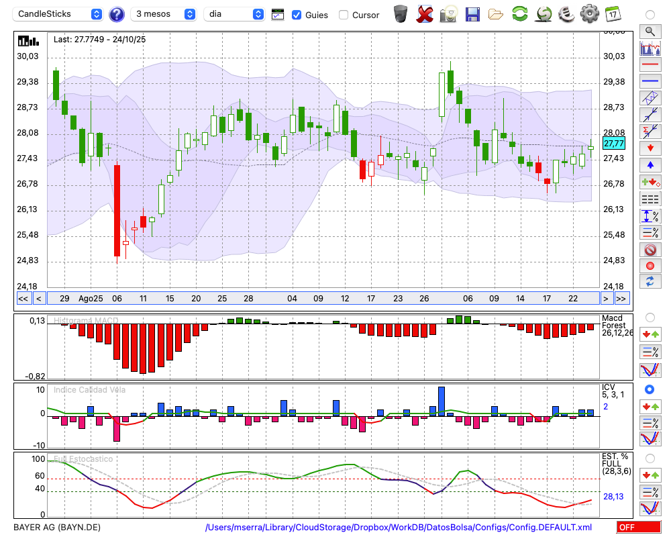Click the blue floppy disk save icon

(472, 13)
